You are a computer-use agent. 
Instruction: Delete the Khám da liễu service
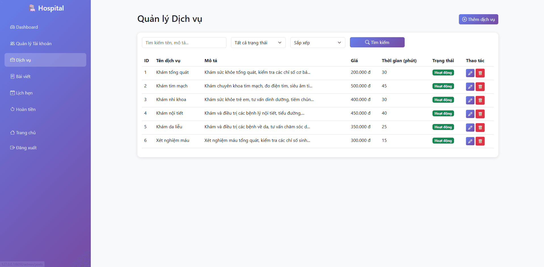pos(480,128)
